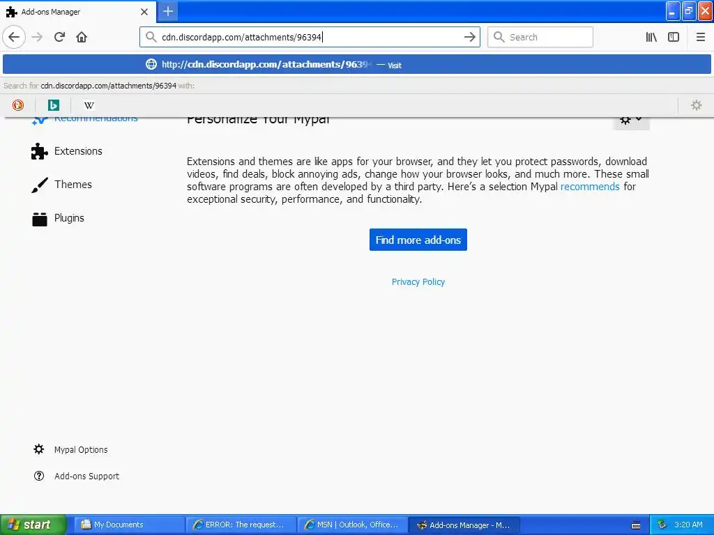Click the Add-ons Manager taskbar button
Viewport: 714px width, 535px height.
(x=464, y=525)
